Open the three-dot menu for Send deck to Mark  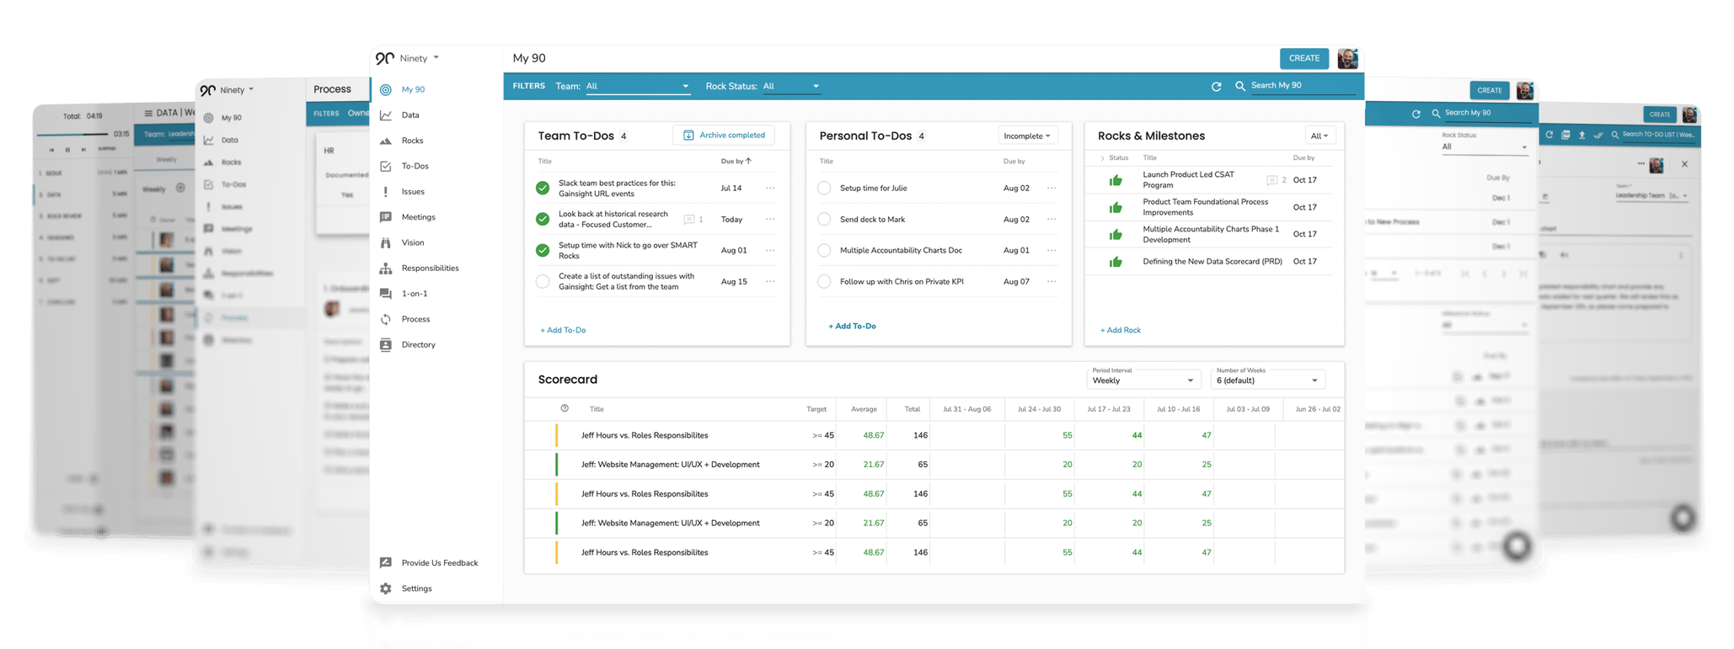tap(1052, 220)
